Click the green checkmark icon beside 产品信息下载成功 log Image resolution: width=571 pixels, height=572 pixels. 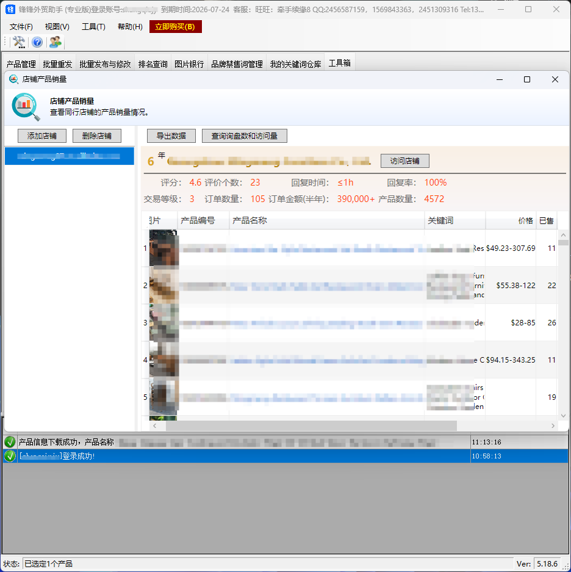coord(10,442)
